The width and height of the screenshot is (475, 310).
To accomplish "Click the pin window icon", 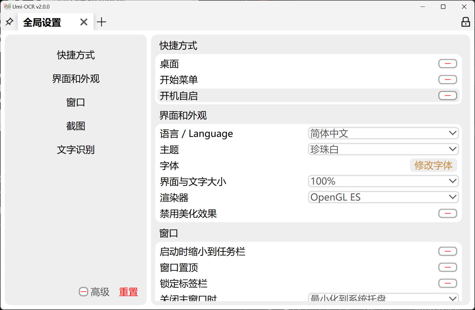I will 9,22.
